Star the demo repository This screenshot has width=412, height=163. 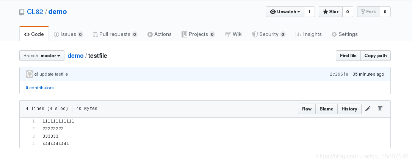[x=331, y=12]
